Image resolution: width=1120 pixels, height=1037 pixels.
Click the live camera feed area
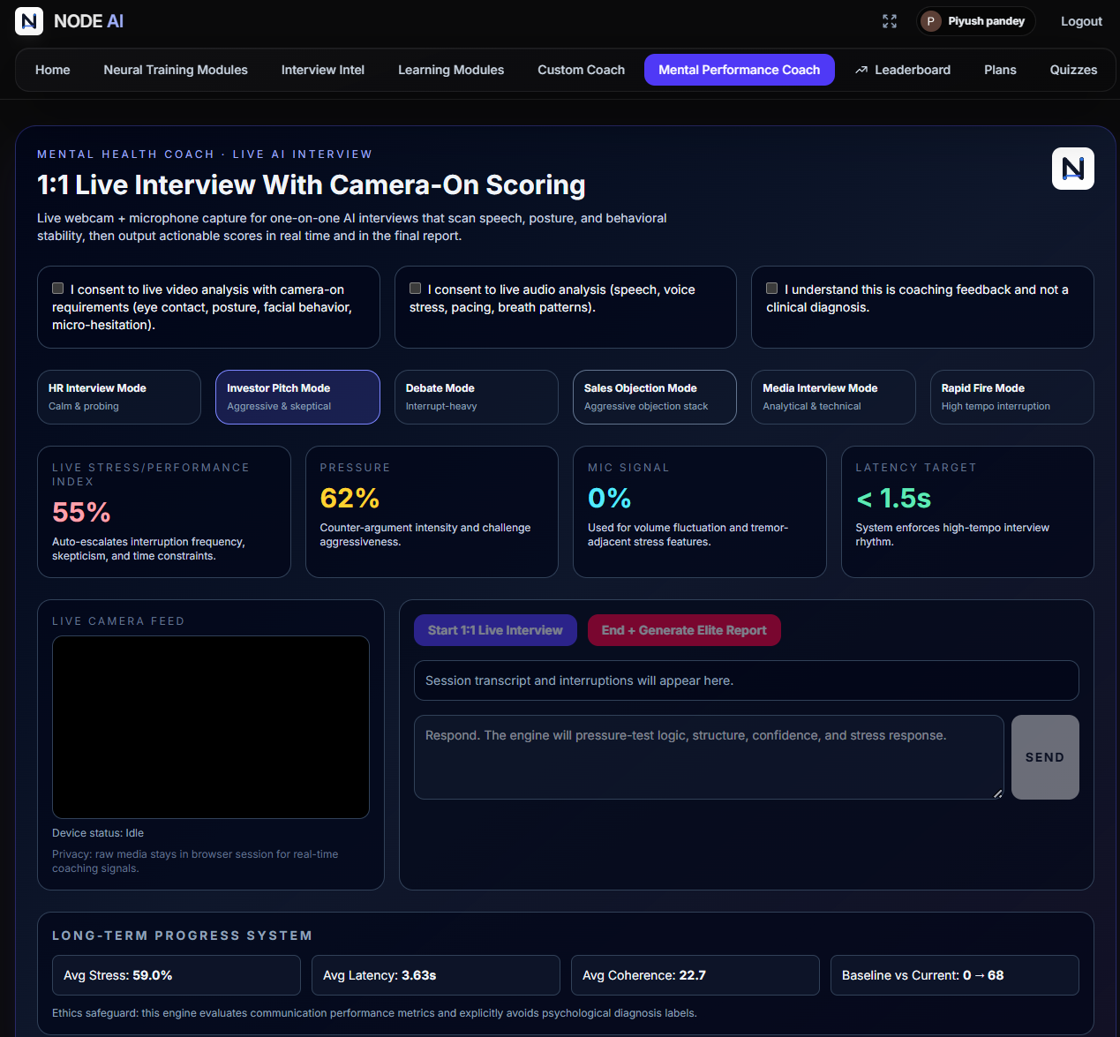pos(210,726)
